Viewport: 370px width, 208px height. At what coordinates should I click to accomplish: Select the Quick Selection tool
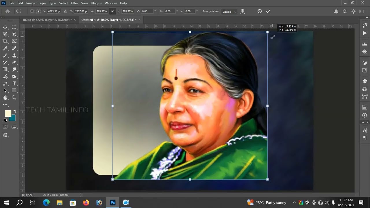5,34
